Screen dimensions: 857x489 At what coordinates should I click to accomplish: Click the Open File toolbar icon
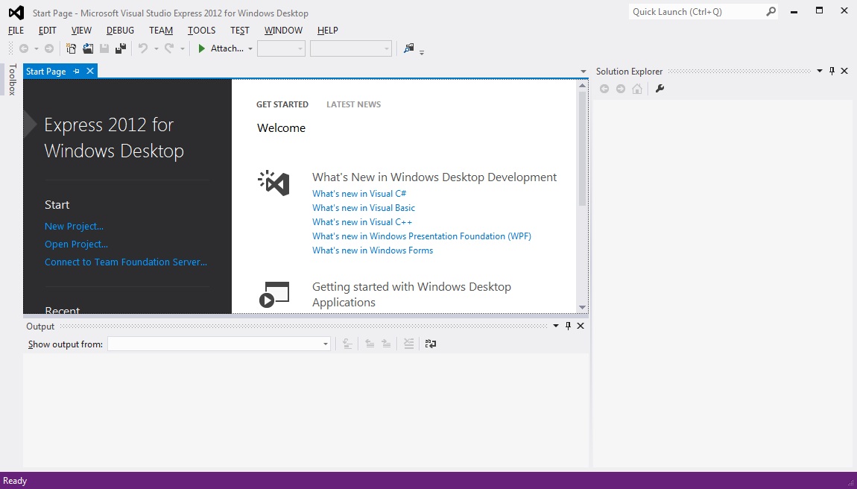coord(87,48)
